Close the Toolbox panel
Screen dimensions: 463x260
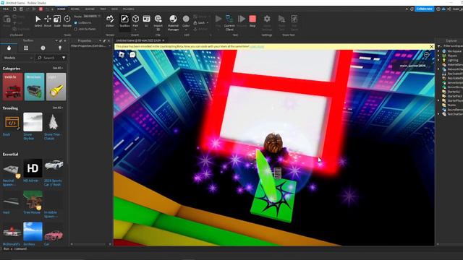[65, 40]
